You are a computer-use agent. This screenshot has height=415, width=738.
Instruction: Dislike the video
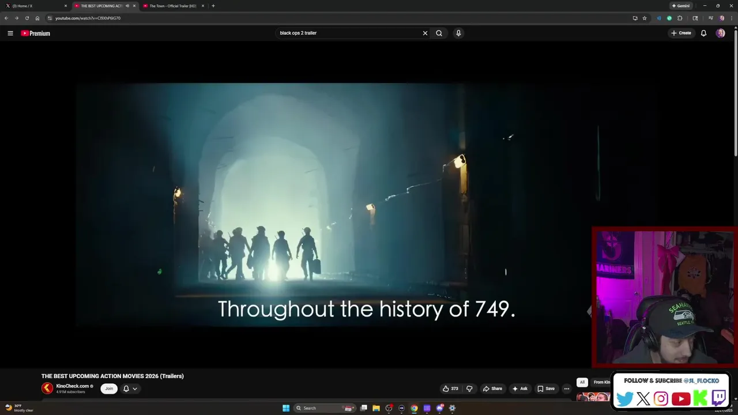tap(469, 388)
